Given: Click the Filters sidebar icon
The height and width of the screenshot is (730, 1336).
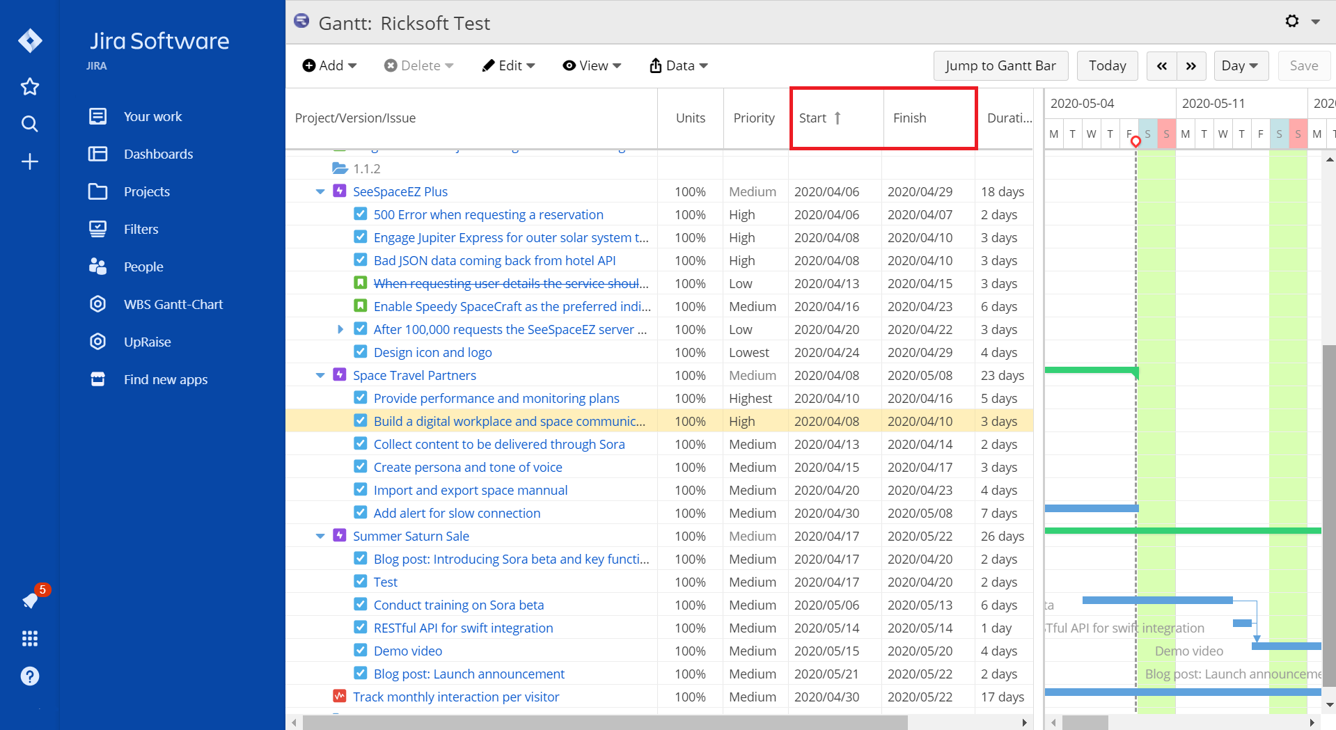Looking at the screenshot, I should pos(98,229).
